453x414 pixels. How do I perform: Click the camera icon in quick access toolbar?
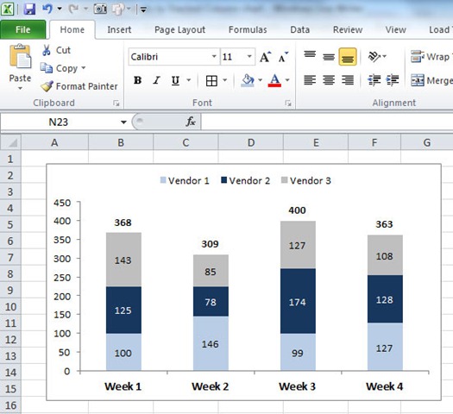click(100, 9)
